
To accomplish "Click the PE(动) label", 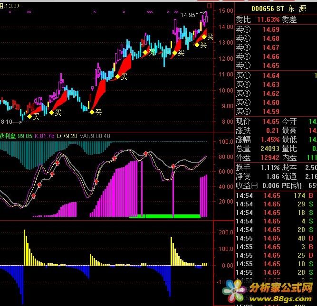I will tap(292, 185).
